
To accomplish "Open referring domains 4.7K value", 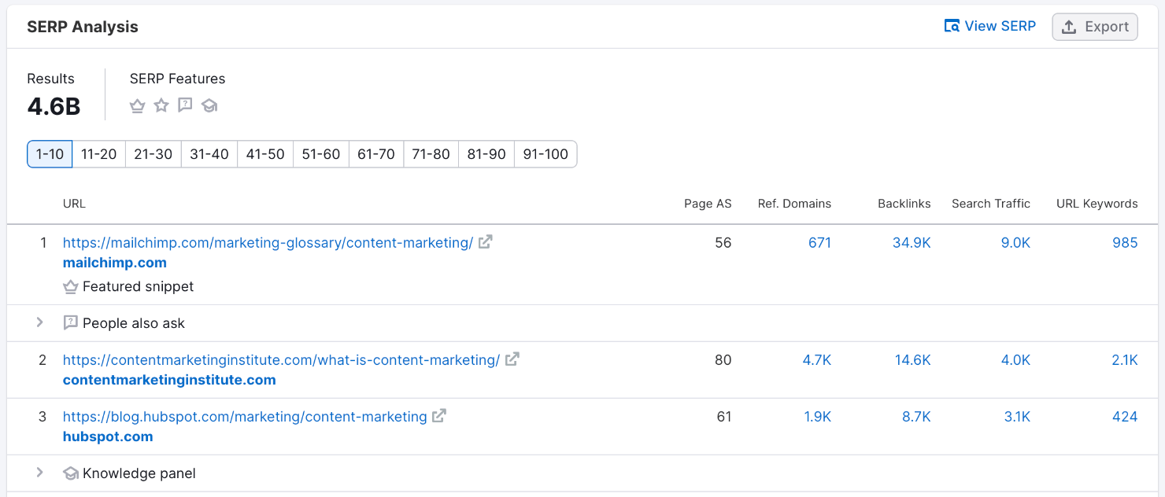I will (817, 360).
